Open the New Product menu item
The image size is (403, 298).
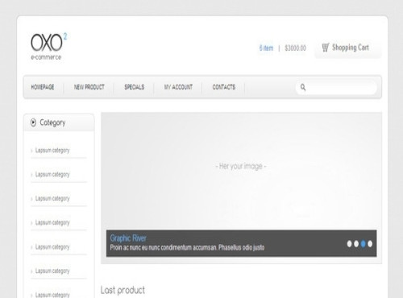[x=89, y=87]
